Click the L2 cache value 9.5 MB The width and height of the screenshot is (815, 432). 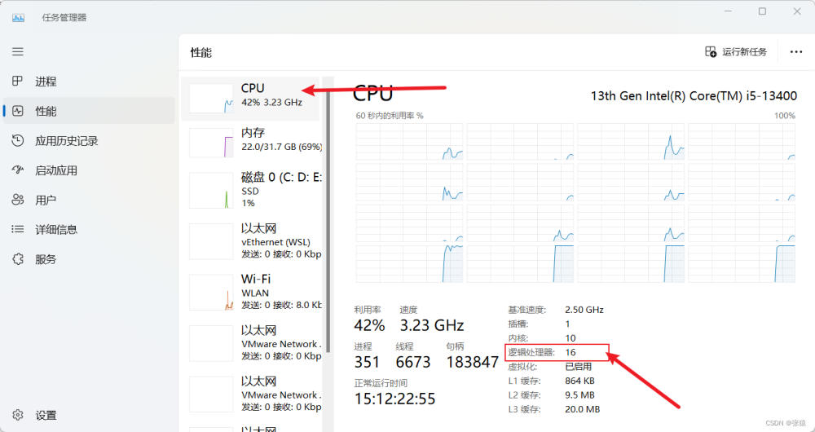[579, 395]
